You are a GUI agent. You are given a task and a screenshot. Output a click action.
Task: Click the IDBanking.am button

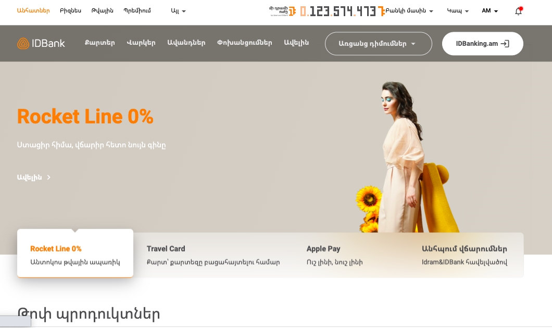click(482, 44)
